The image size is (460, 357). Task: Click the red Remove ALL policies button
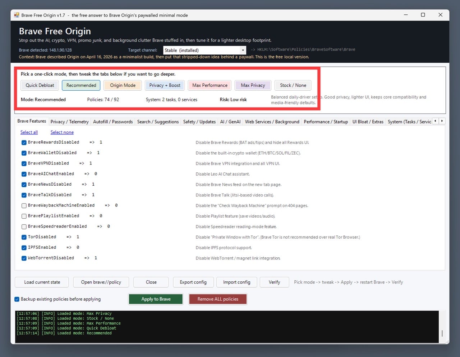[x=218, y=299]
